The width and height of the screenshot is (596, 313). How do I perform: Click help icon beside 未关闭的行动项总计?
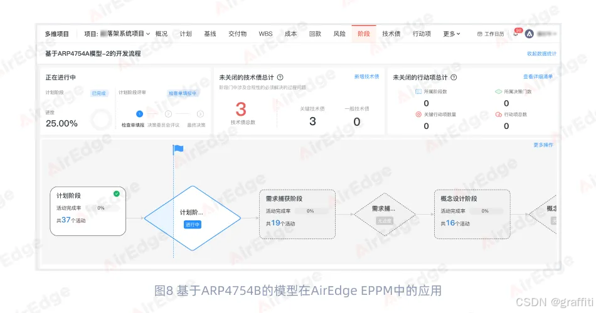click(x=454, y=78)
